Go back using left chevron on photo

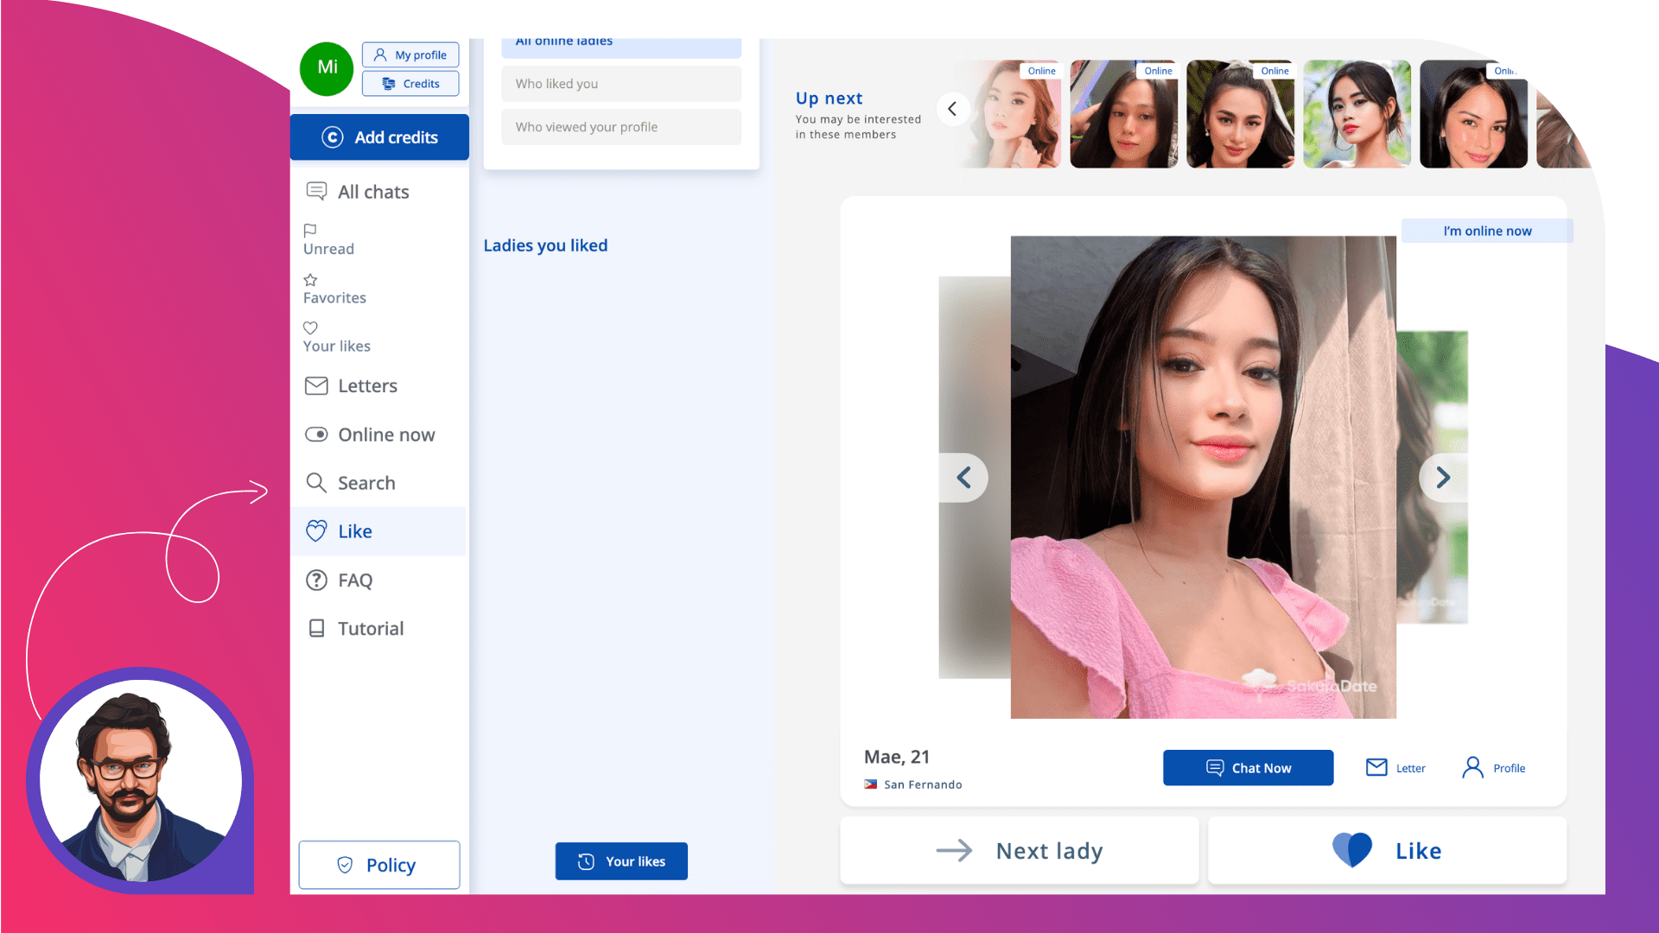pos(963,477)
